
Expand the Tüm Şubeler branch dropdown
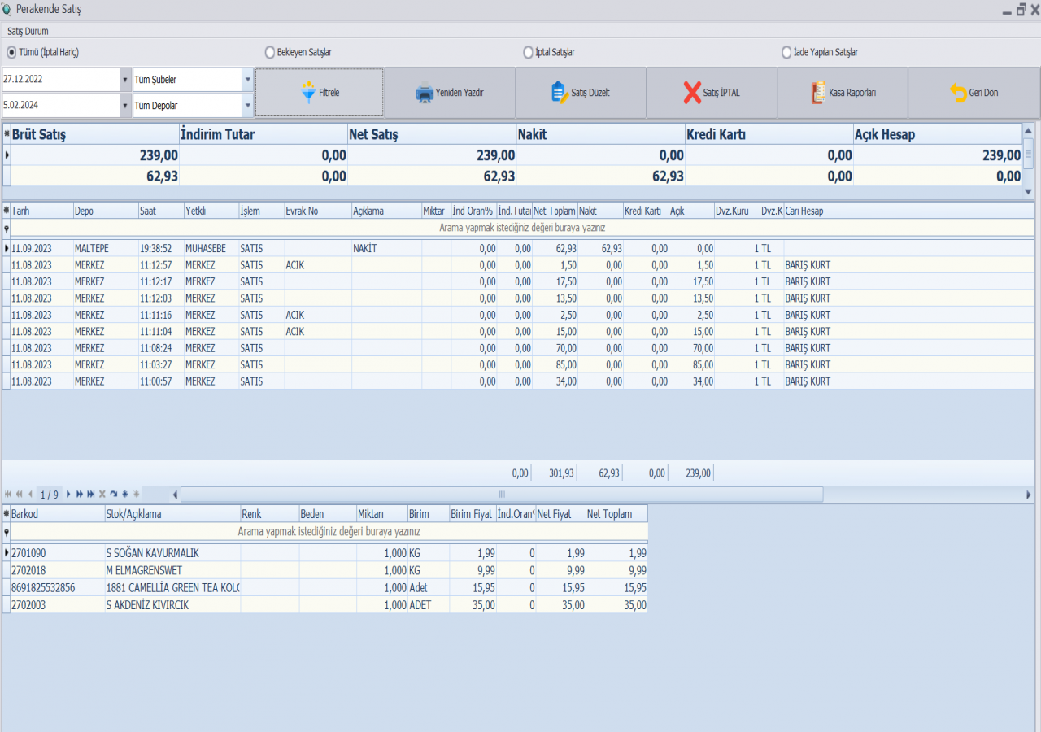pos(247,80)
